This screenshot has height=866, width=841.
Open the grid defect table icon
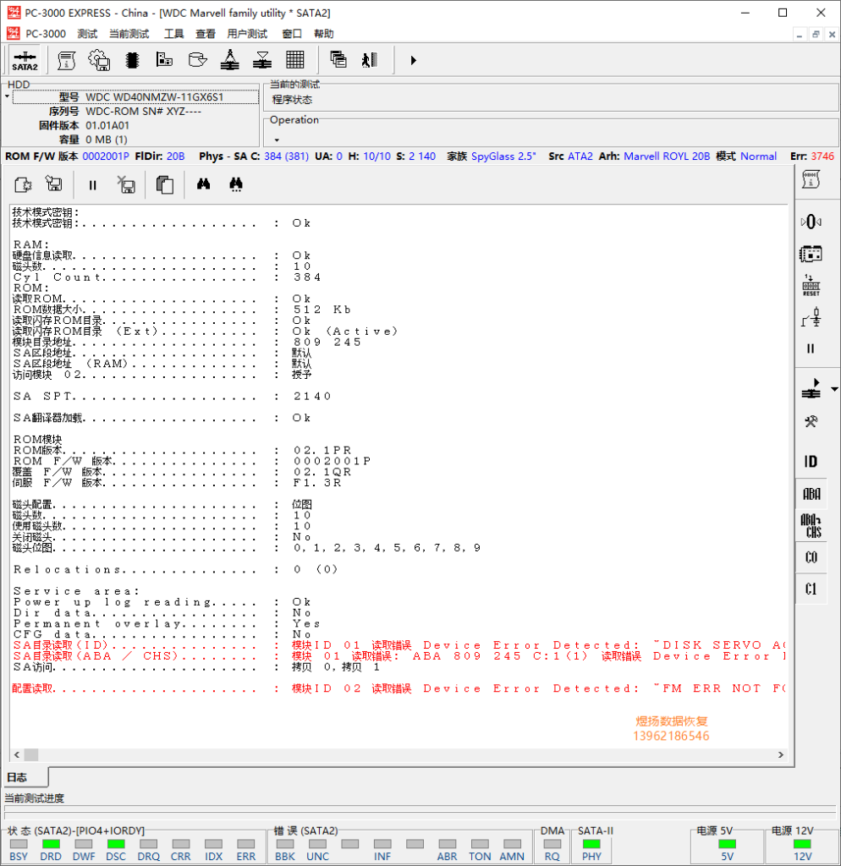coord(295,59)
